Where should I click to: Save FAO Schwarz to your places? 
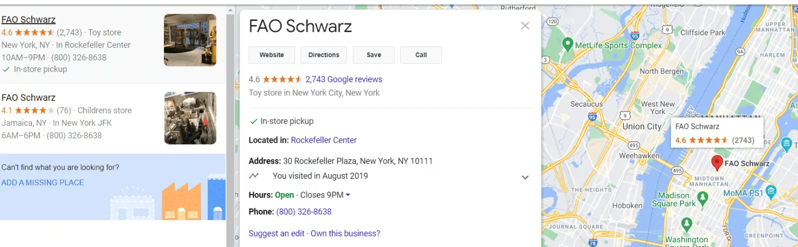374,55
